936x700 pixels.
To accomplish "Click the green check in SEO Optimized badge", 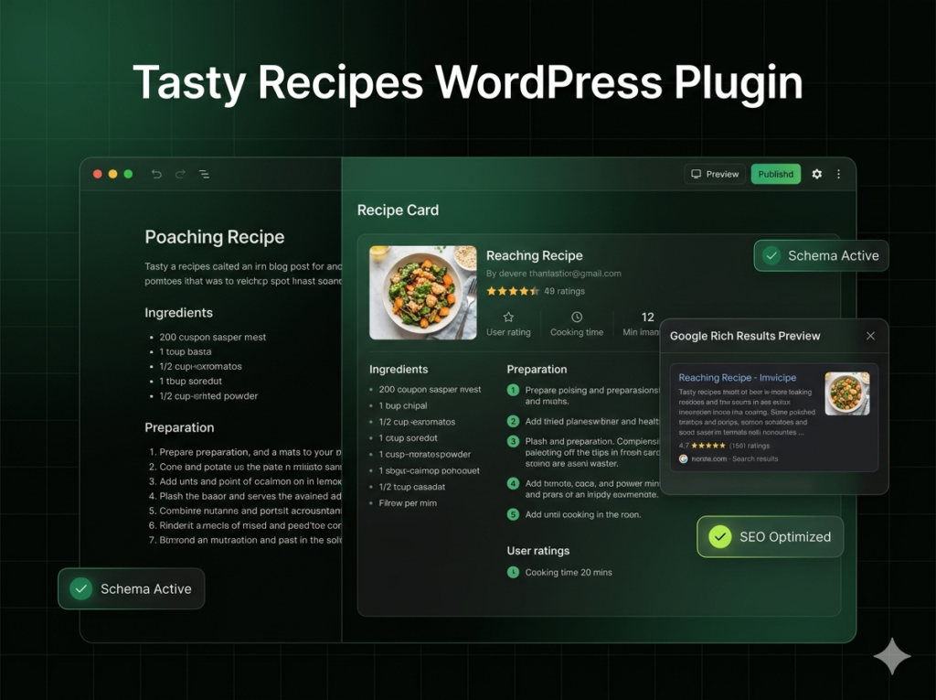I will (x=720, y=537).
